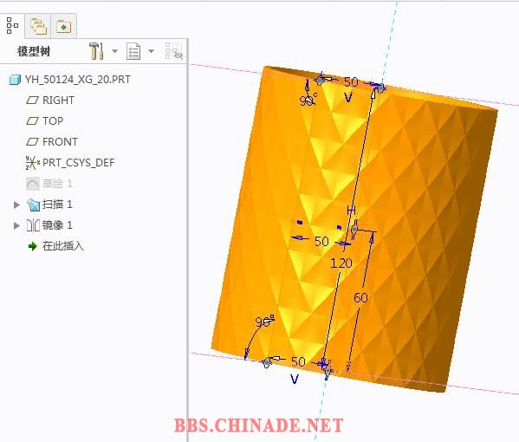
Task: Click the green 在此插入 insert arrow
Action: [x=32, y=246]
